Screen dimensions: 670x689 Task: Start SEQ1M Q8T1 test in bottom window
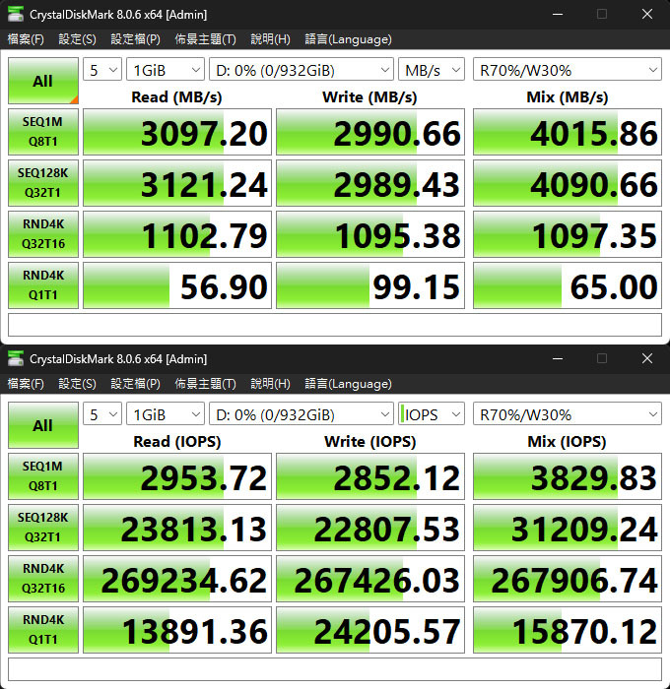pyautogui.click(x=43, y=476)
